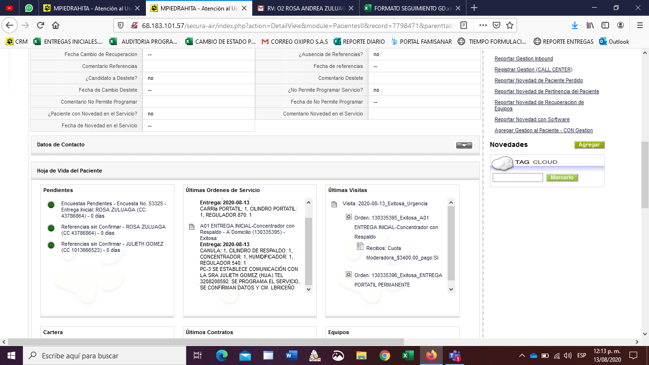Switch to RV: O2 ROSA ANDREA ZULUAGA tab
The height and width of the screenshot is (365, 649).
coord(306,8)
